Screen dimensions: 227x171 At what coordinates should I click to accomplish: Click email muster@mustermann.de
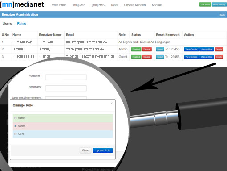pyautogui.click(x=86, y=42)
